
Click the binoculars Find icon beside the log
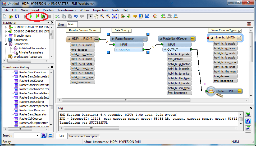coord(248,121)
